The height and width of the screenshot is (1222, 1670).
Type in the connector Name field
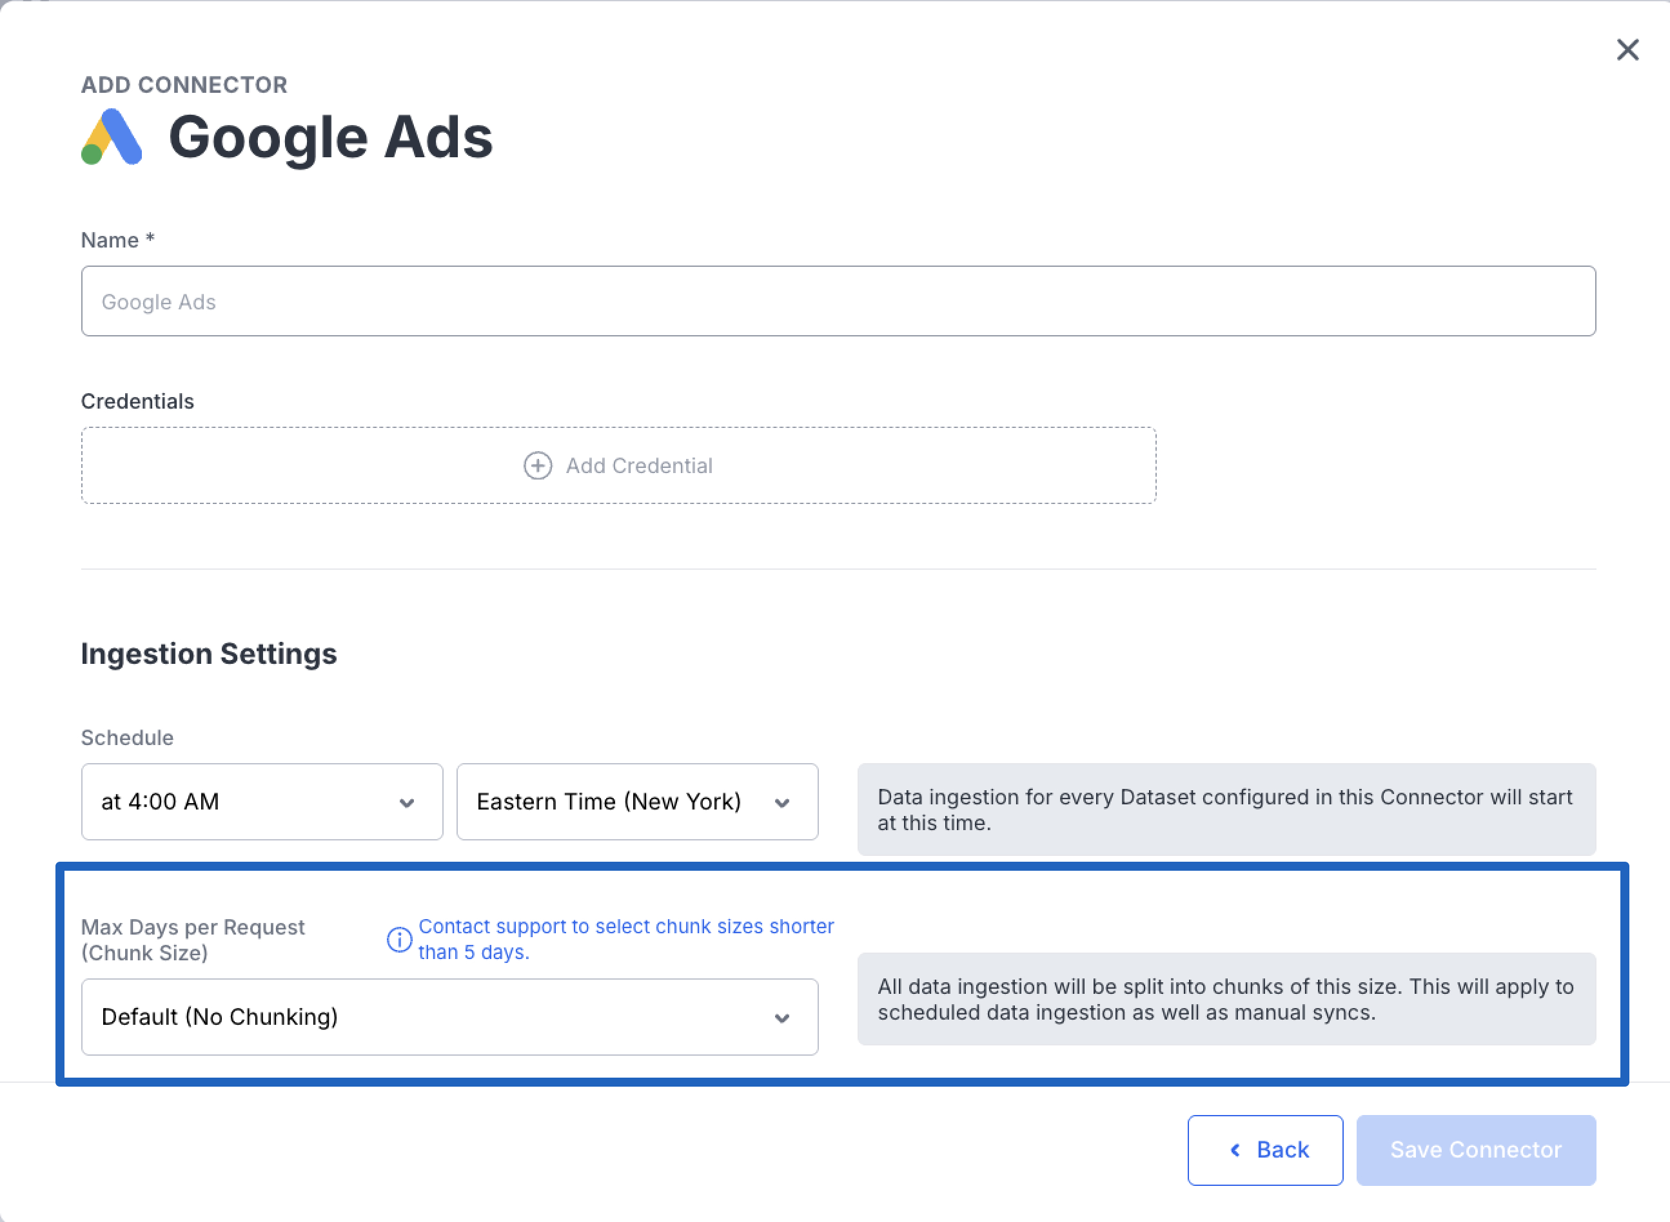click(x=838, y=301)
